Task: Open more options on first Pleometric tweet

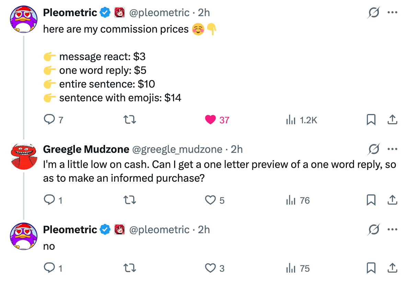Action: coord(392,13)
